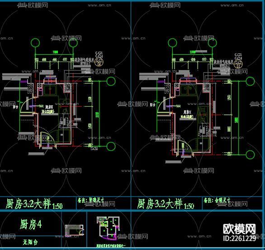Viewport: 265px width, 250px height.
Task: Select the double-basin sink in right kitchen plan
Action: (x=189, y=90)
